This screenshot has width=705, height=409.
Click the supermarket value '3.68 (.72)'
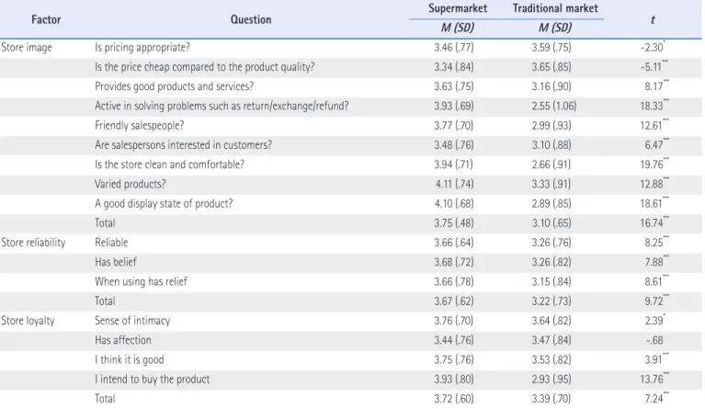tap(454, 262)
